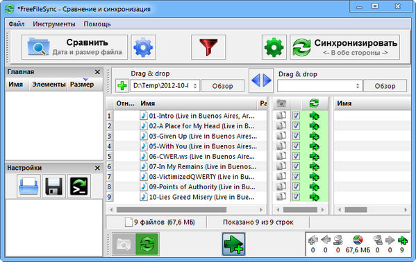Image resolution: width=416 pixels, height=262 pixels.
Task: Click right file list horizontal scrollbar
Action: pos(356,210)
